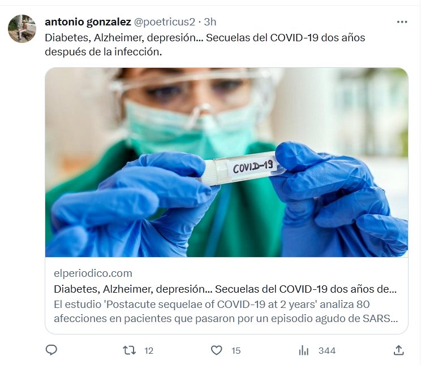Open the three-dot more options menu

(x=402, y=22)
